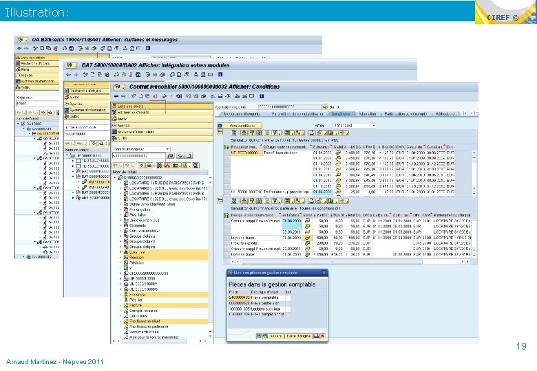
Task: Expand UE 5000/10000 node in BAT window tree
Action: coord(67,155)
